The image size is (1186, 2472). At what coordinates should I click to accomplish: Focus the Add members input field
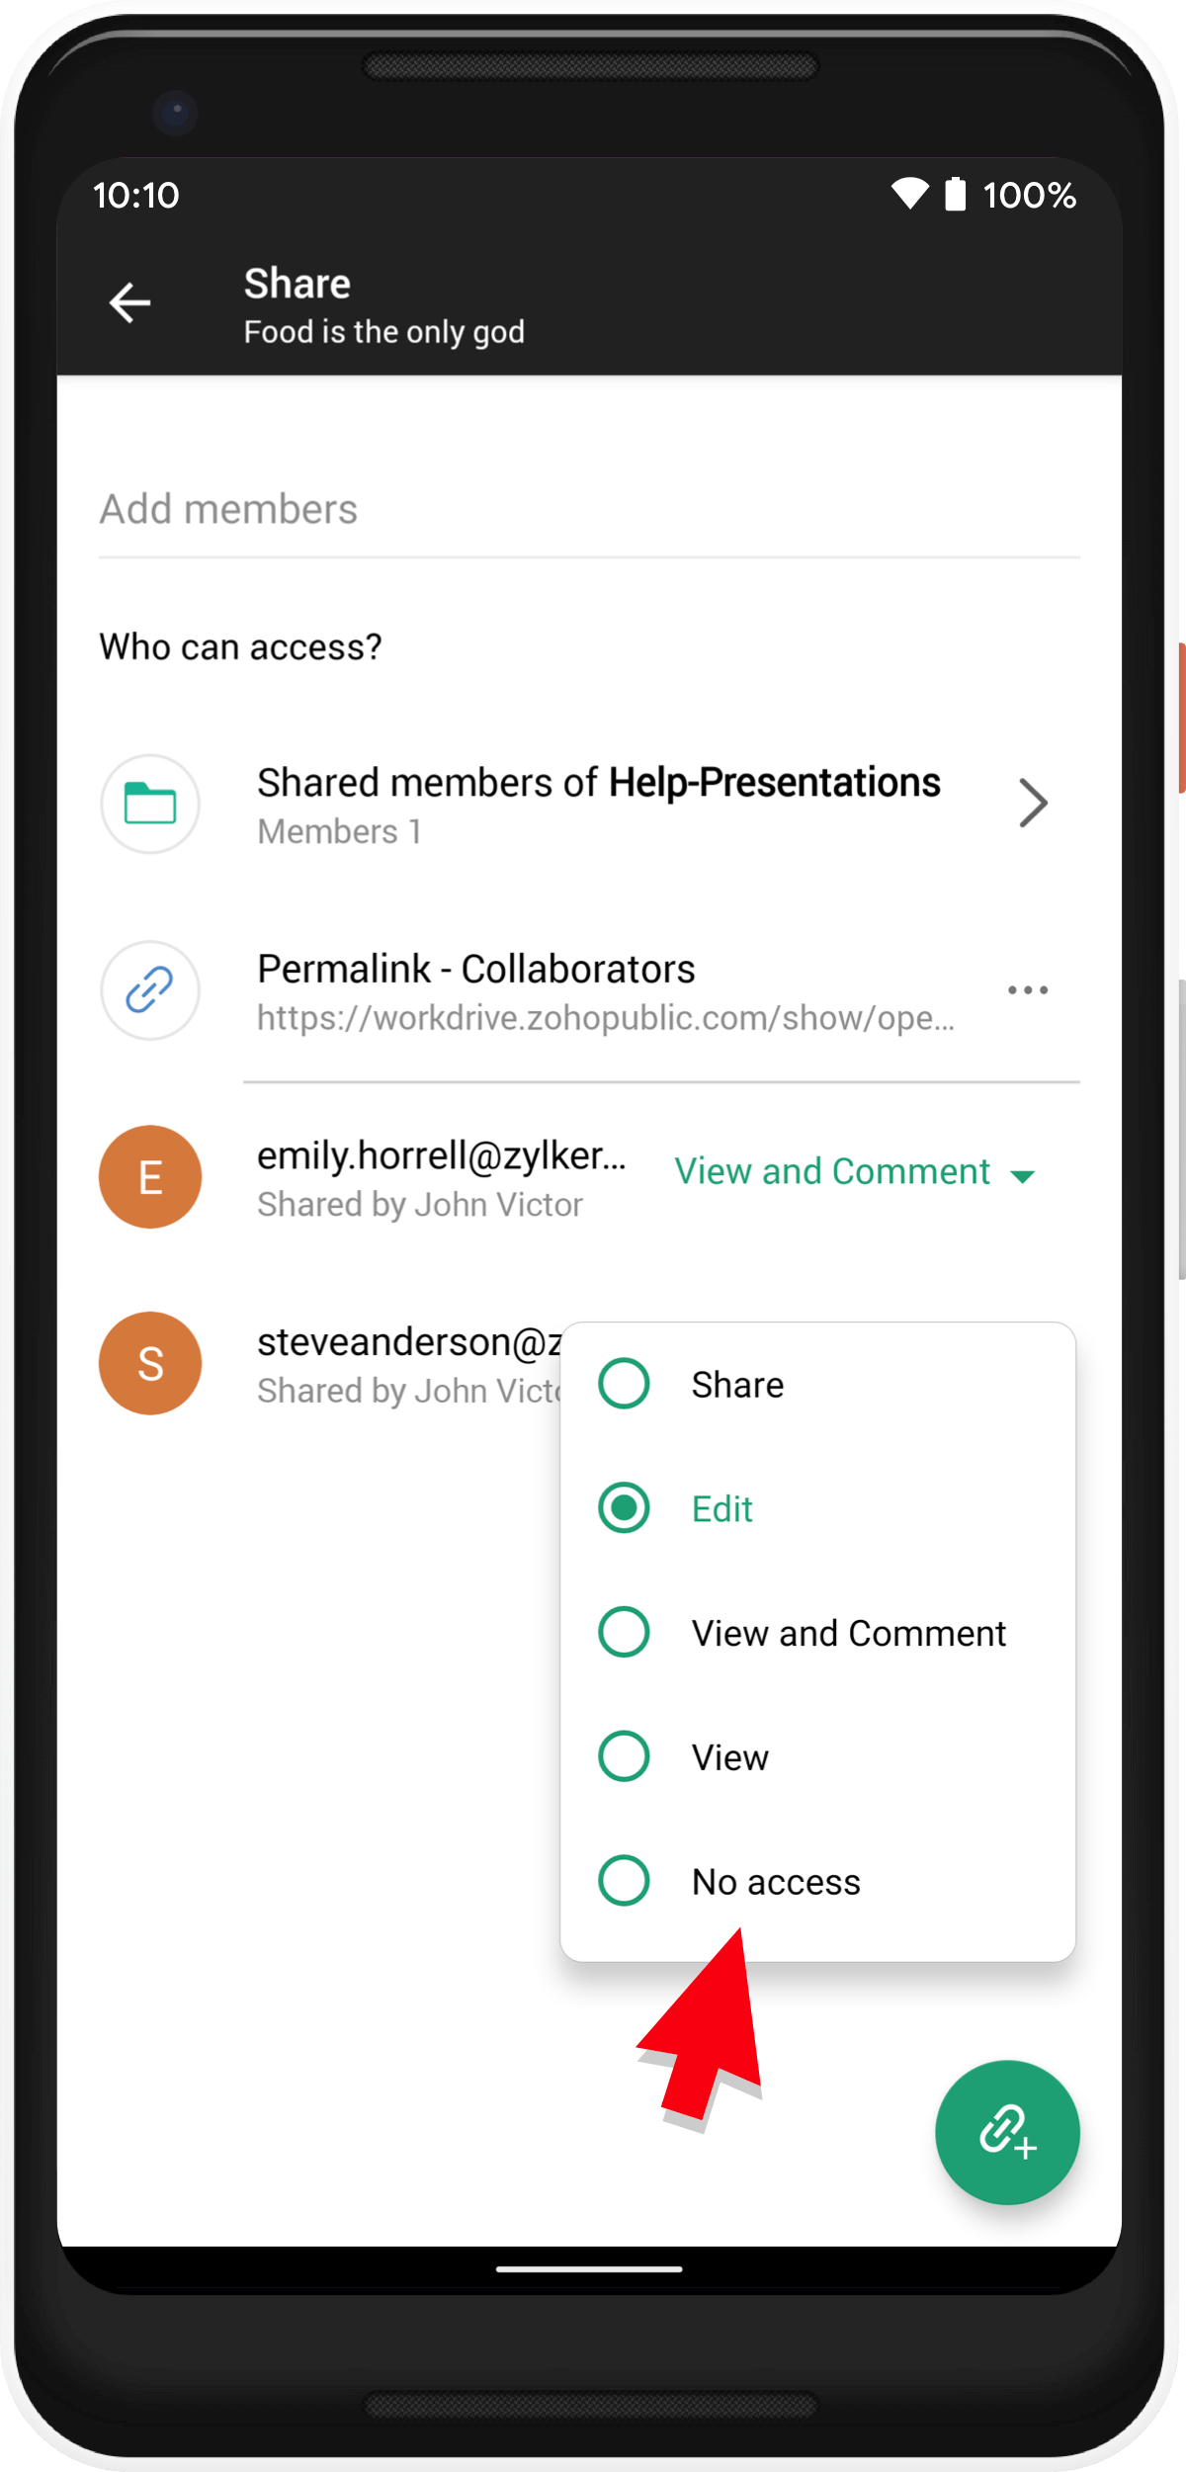click(589, 510)
